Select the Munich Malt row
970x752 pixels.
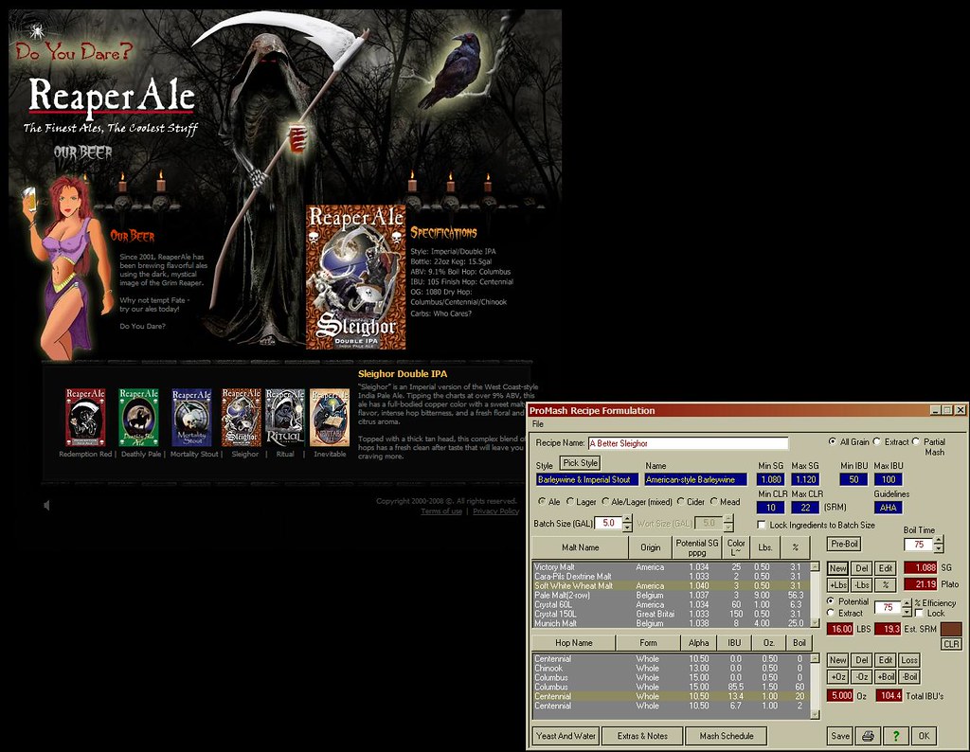click(672, 623)
